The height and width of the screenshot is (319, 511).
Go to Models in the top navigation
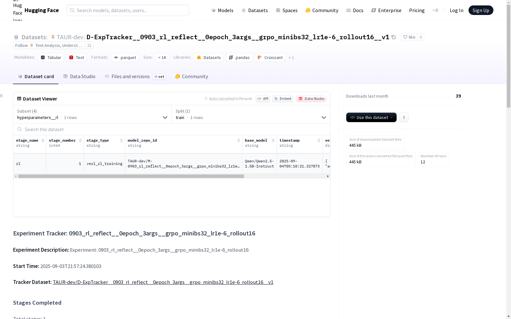[x=222, y=10]
